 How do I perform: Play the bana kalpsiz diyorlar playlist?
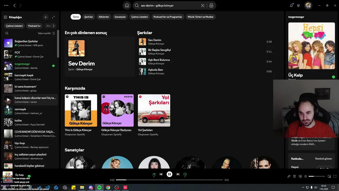tap(8, 100)
